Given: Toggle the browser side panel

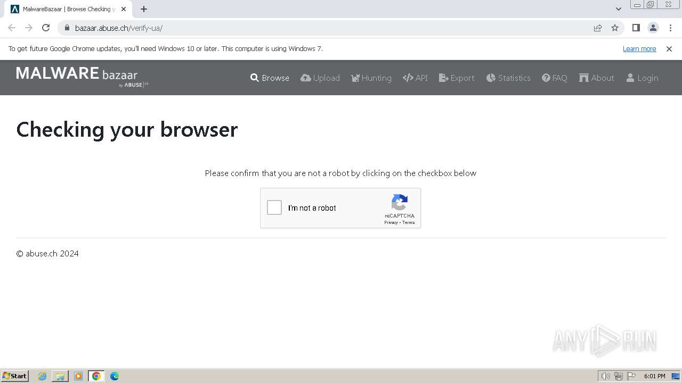Looking at the screenshot, I should click(636, 28).
